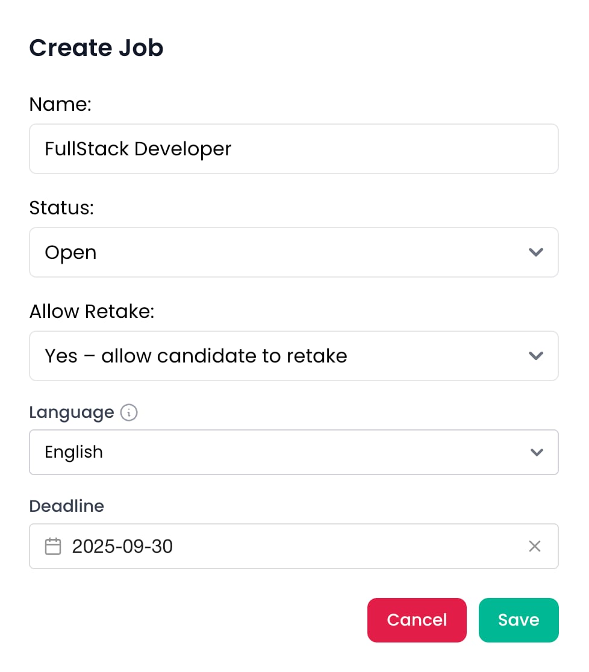Open the calendar icon in Deadline

(53, 546)
